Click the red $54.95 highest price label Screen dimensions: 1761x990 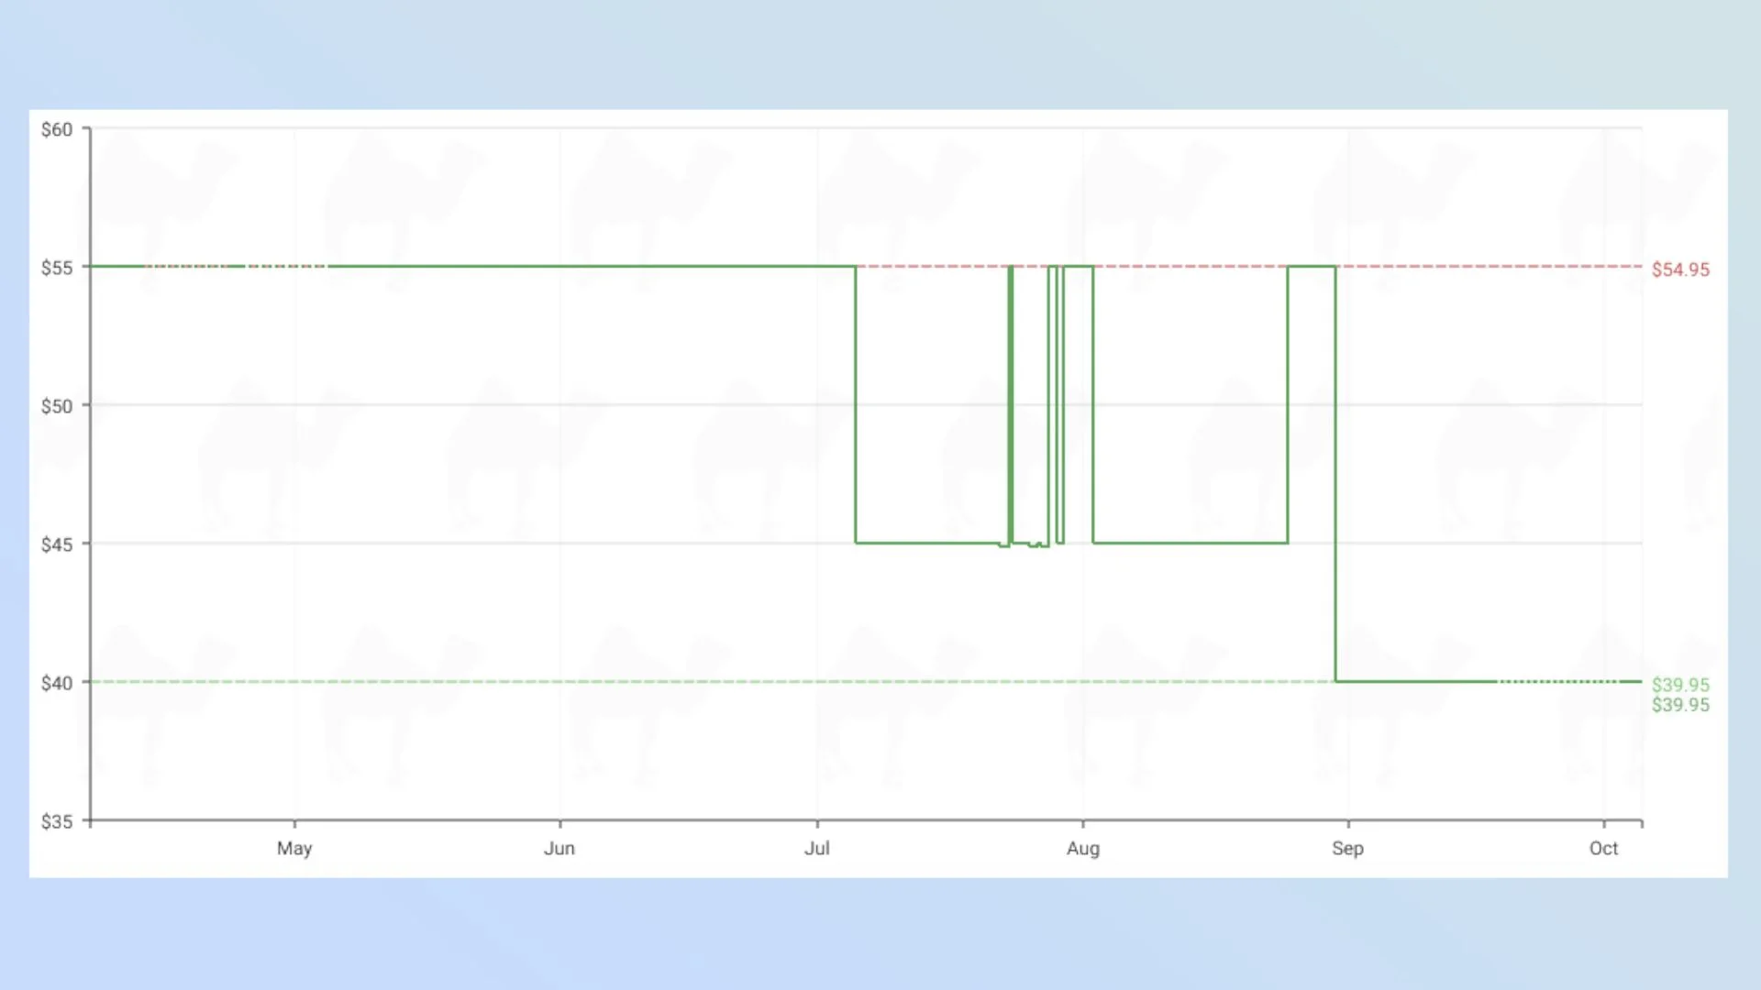(1681, 269)
